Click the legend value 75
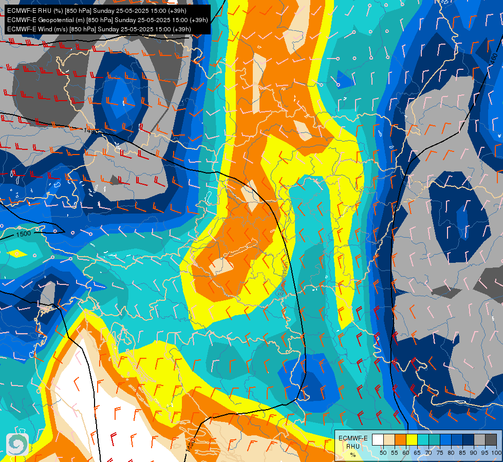This screenshot has width=503, height=462. point(439,453)
